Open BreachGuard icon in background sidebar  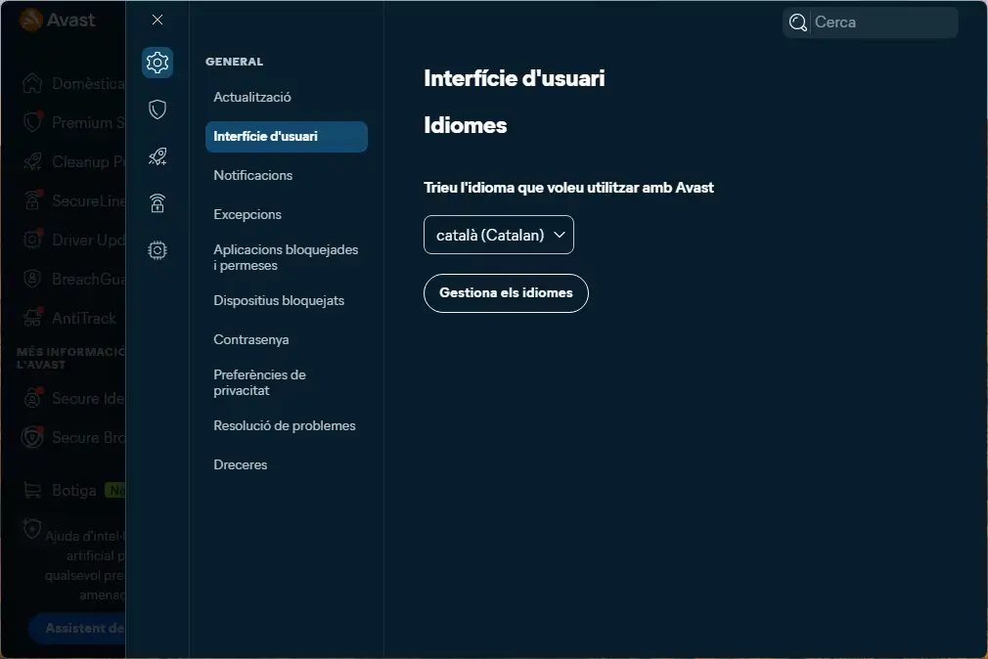point(32,279)
